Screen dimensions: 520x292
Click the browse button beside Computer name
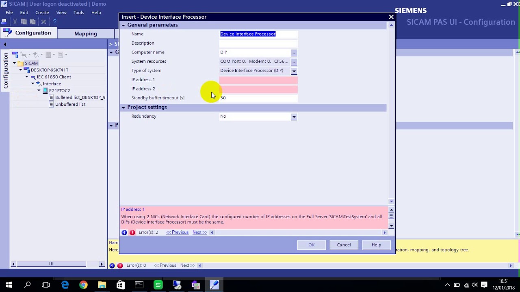[x=294, y=52]
